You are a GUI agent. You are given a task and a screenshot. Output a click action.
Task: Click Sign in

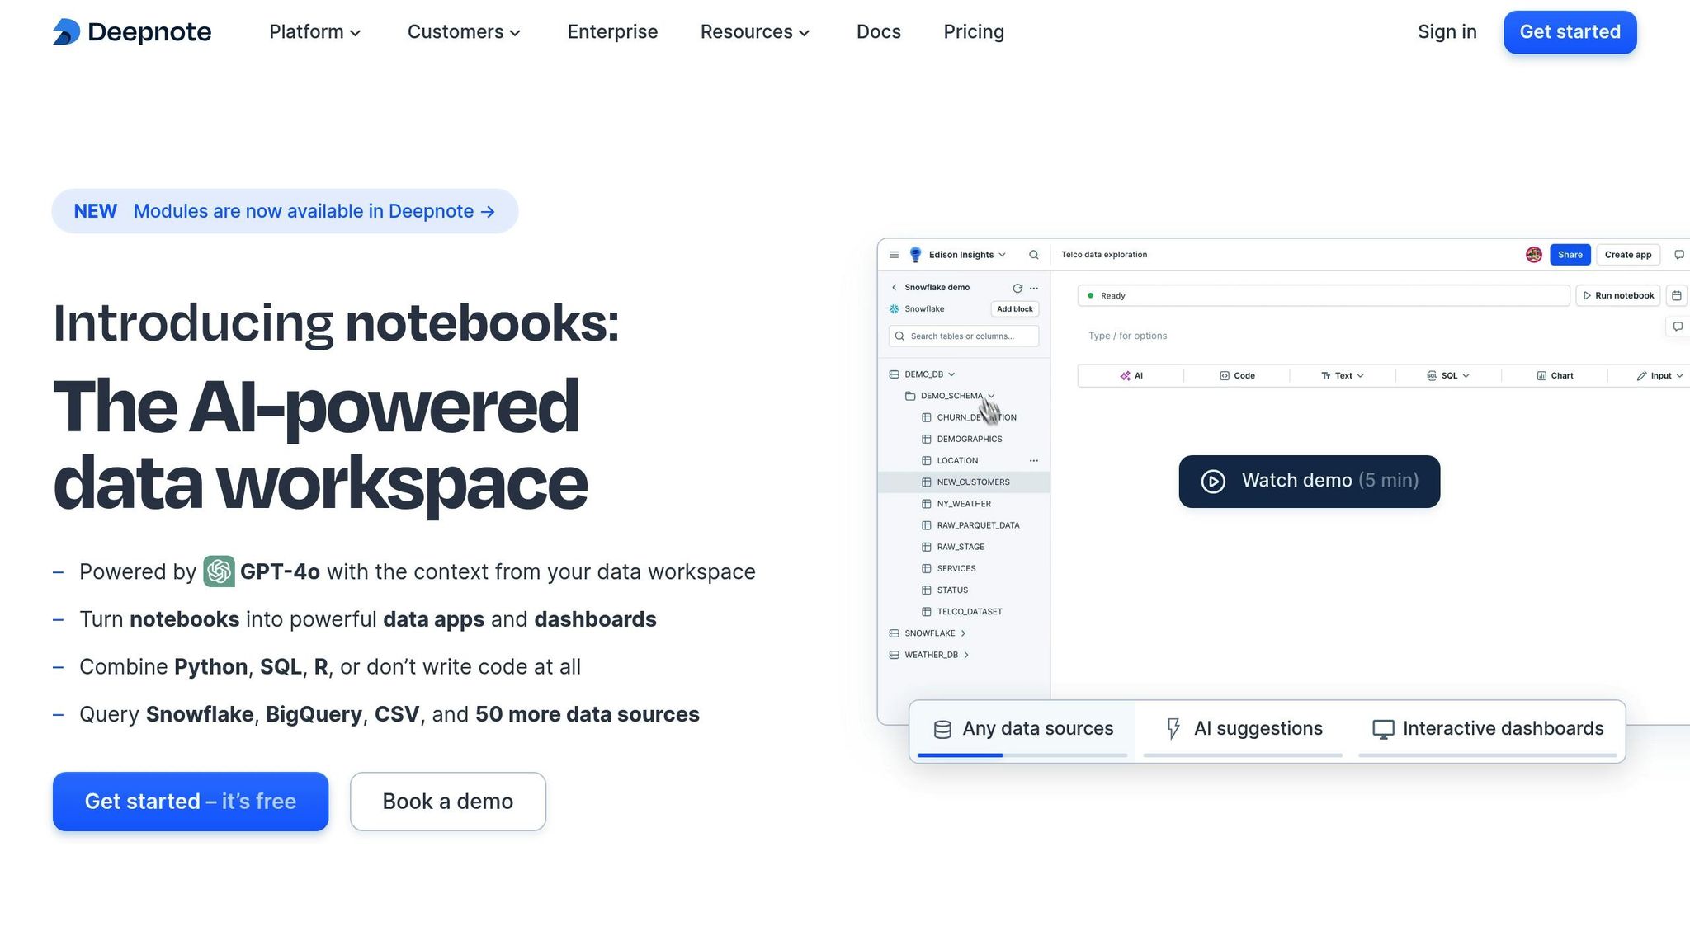tap(1447, 32)
